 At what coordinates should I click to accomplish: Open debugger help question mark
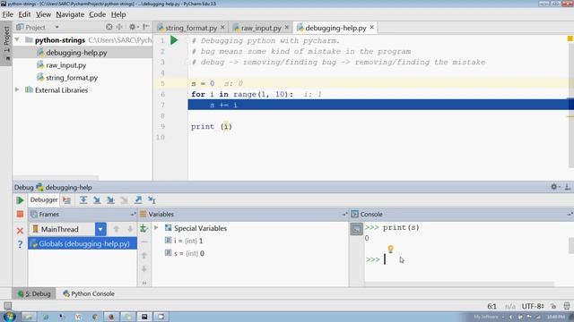tap(20, 244)
